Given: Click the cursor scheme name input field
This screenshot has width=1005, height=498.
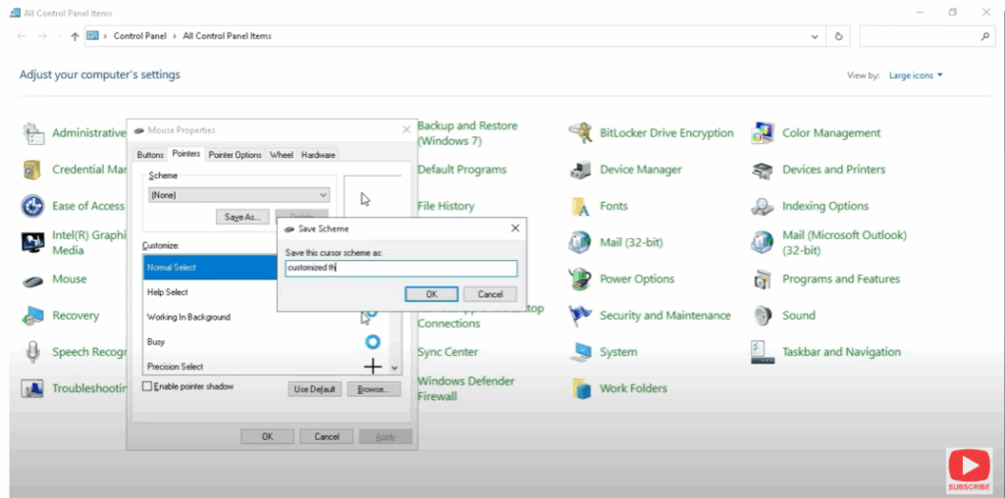Looking at the screenshot, I should click(x=401, y=269).
